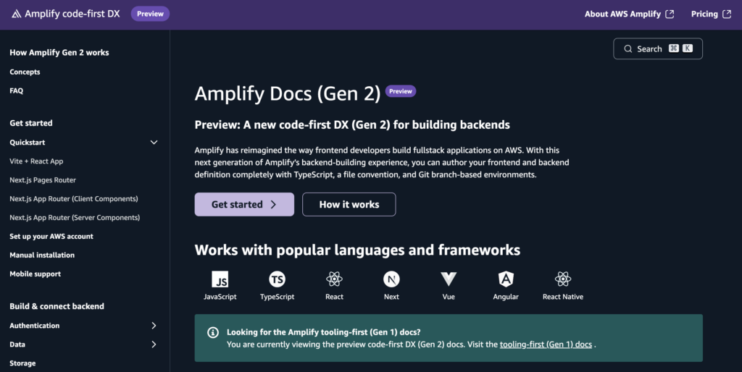Click the Quickstart sidebar label

[27, 143]
